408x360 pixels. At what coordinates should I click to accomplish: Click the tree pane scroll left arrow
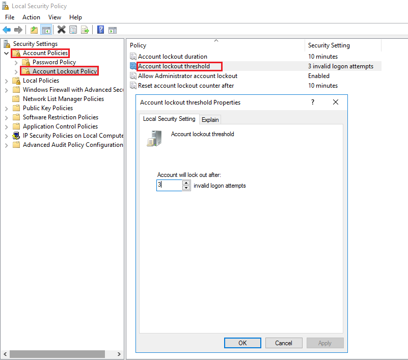(x=5, y=354)
